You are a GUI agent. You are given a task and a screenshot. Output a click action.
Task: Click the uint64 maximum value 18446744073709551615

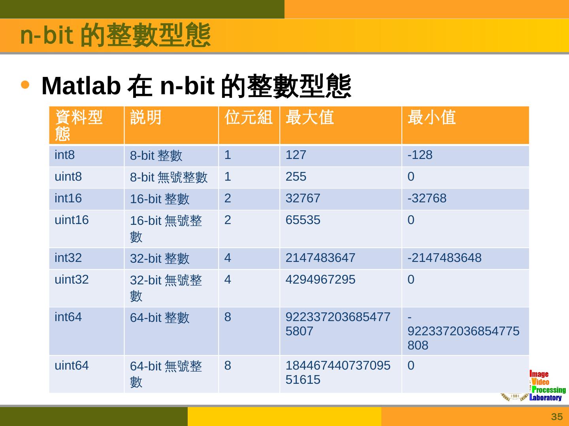pyautogui.click(x=338, y=373)
